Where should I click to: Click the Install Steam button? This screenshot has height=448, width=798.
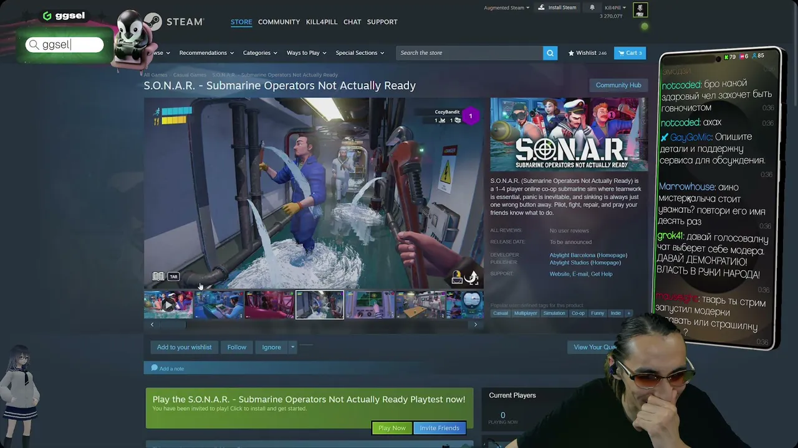point(557,7)
